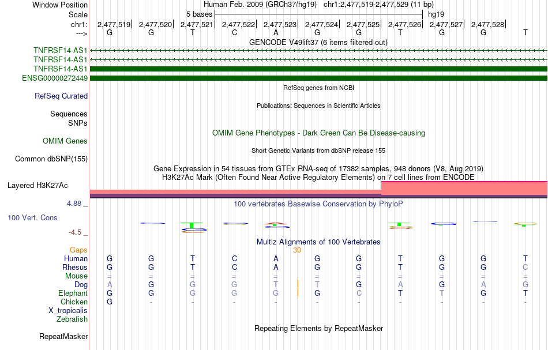Click the Chicken row G base
The image size is (548, 350).
coord(110,302)
